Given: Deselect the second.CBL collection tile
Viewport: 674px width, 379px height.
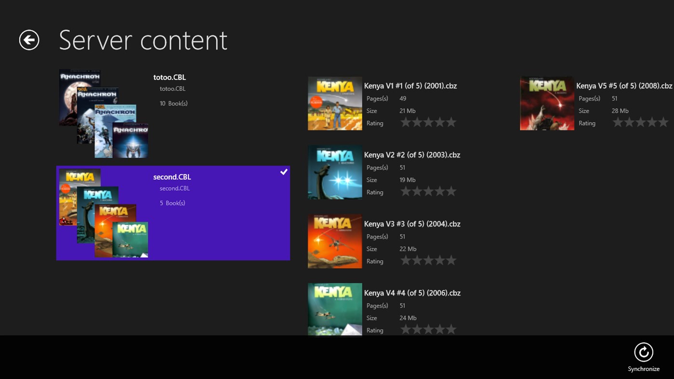Looking at the screenshot, I should click(173, 213).
